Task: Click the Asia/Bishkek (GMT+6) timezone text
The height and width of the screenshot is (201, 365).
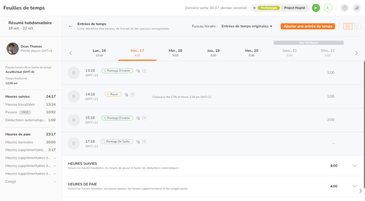Action: point(20,72)
